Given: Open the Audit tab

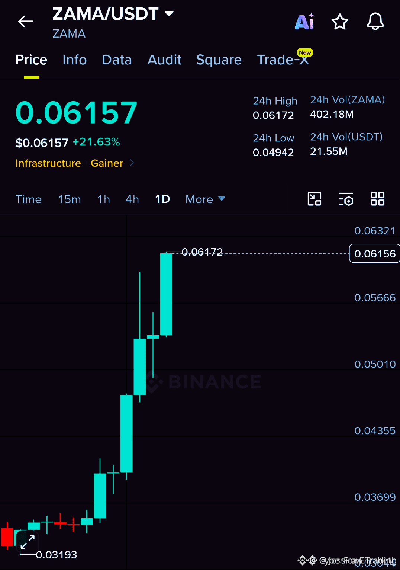Looking at the screenshot, I should [x=164, y=60].
